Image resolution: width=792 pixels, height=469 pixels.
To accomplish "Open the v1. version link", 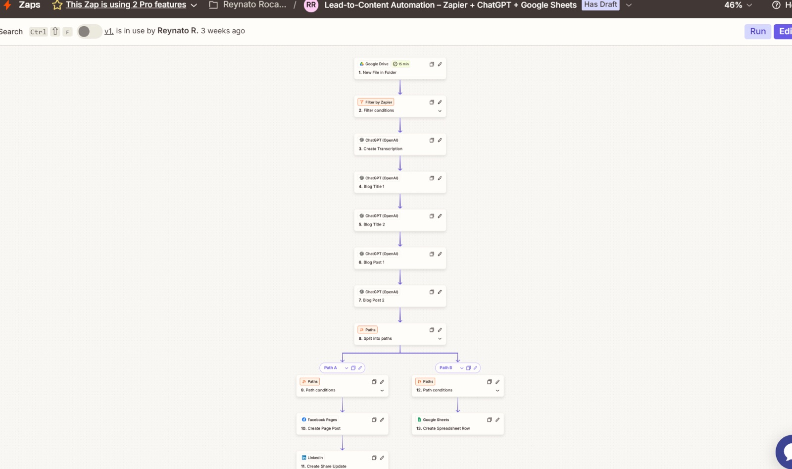I will (109, 31).
